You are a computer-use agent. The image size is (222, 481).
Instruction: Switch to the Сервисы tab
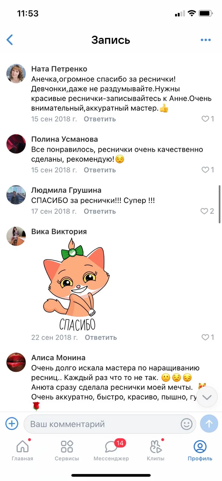[67, 450]
